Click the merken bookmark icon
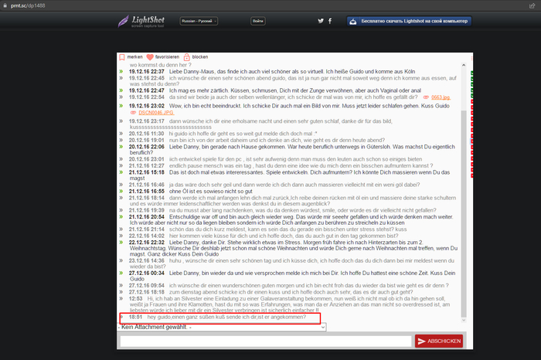The height and width of the screenshot is (360, 541). click(122, 57)
